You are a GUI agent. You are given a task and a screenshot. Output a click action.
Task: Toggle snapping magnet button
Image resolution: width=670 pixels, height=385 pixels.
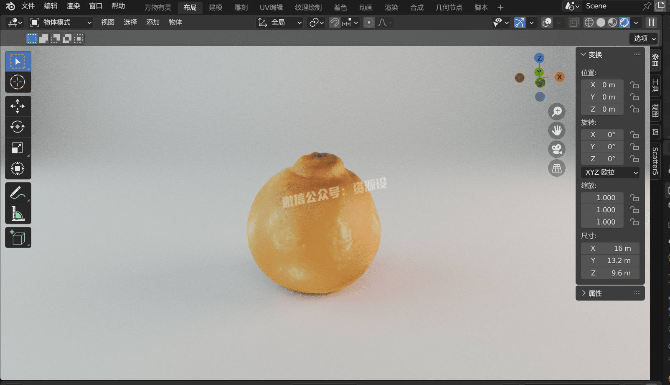335,23
